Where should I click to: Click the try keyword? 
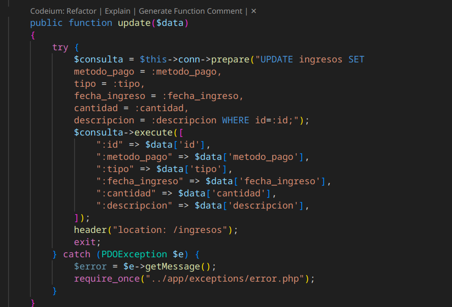pyautogui.click(x=60, y=47)
